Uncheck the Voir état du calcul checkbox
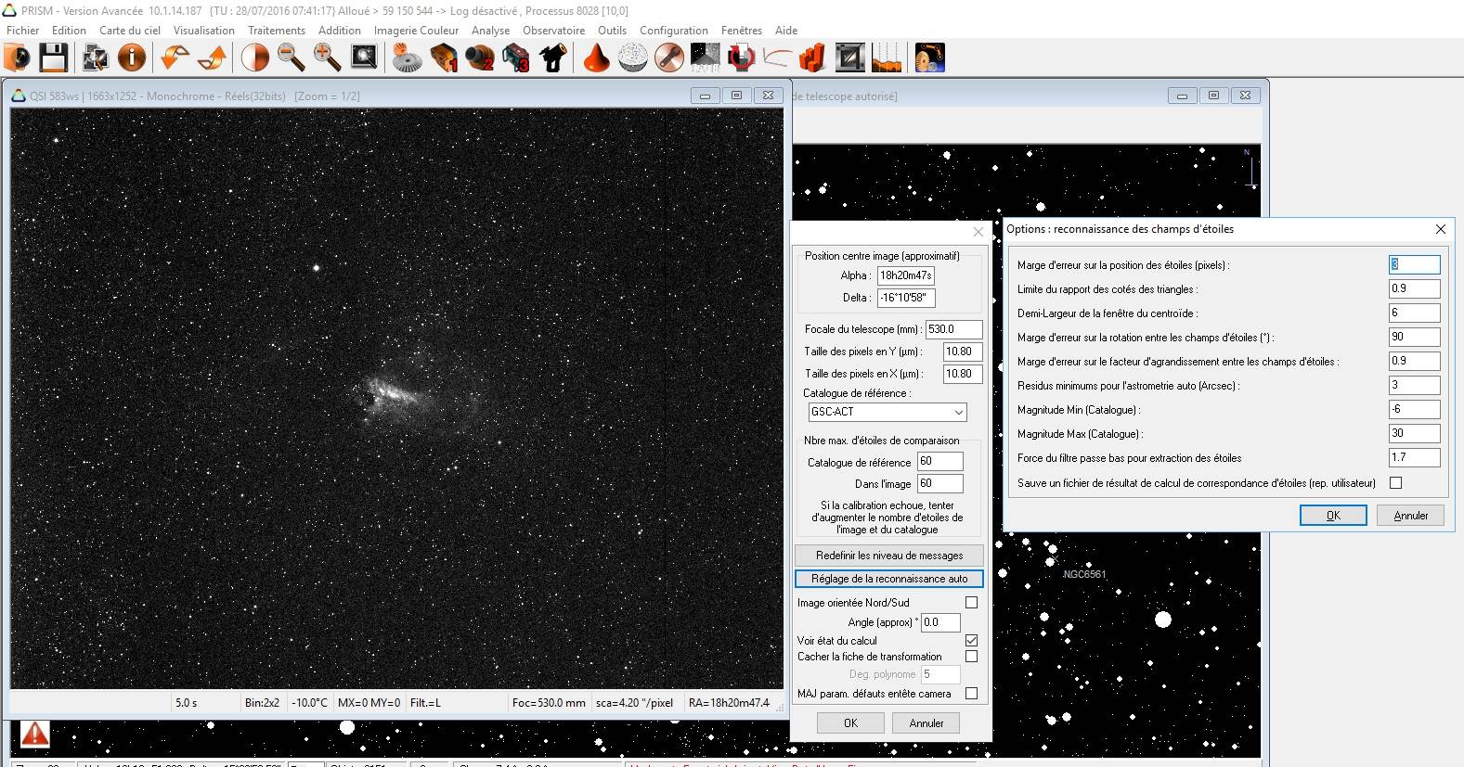Viewport: 1464px width, 767px height. 971,640
